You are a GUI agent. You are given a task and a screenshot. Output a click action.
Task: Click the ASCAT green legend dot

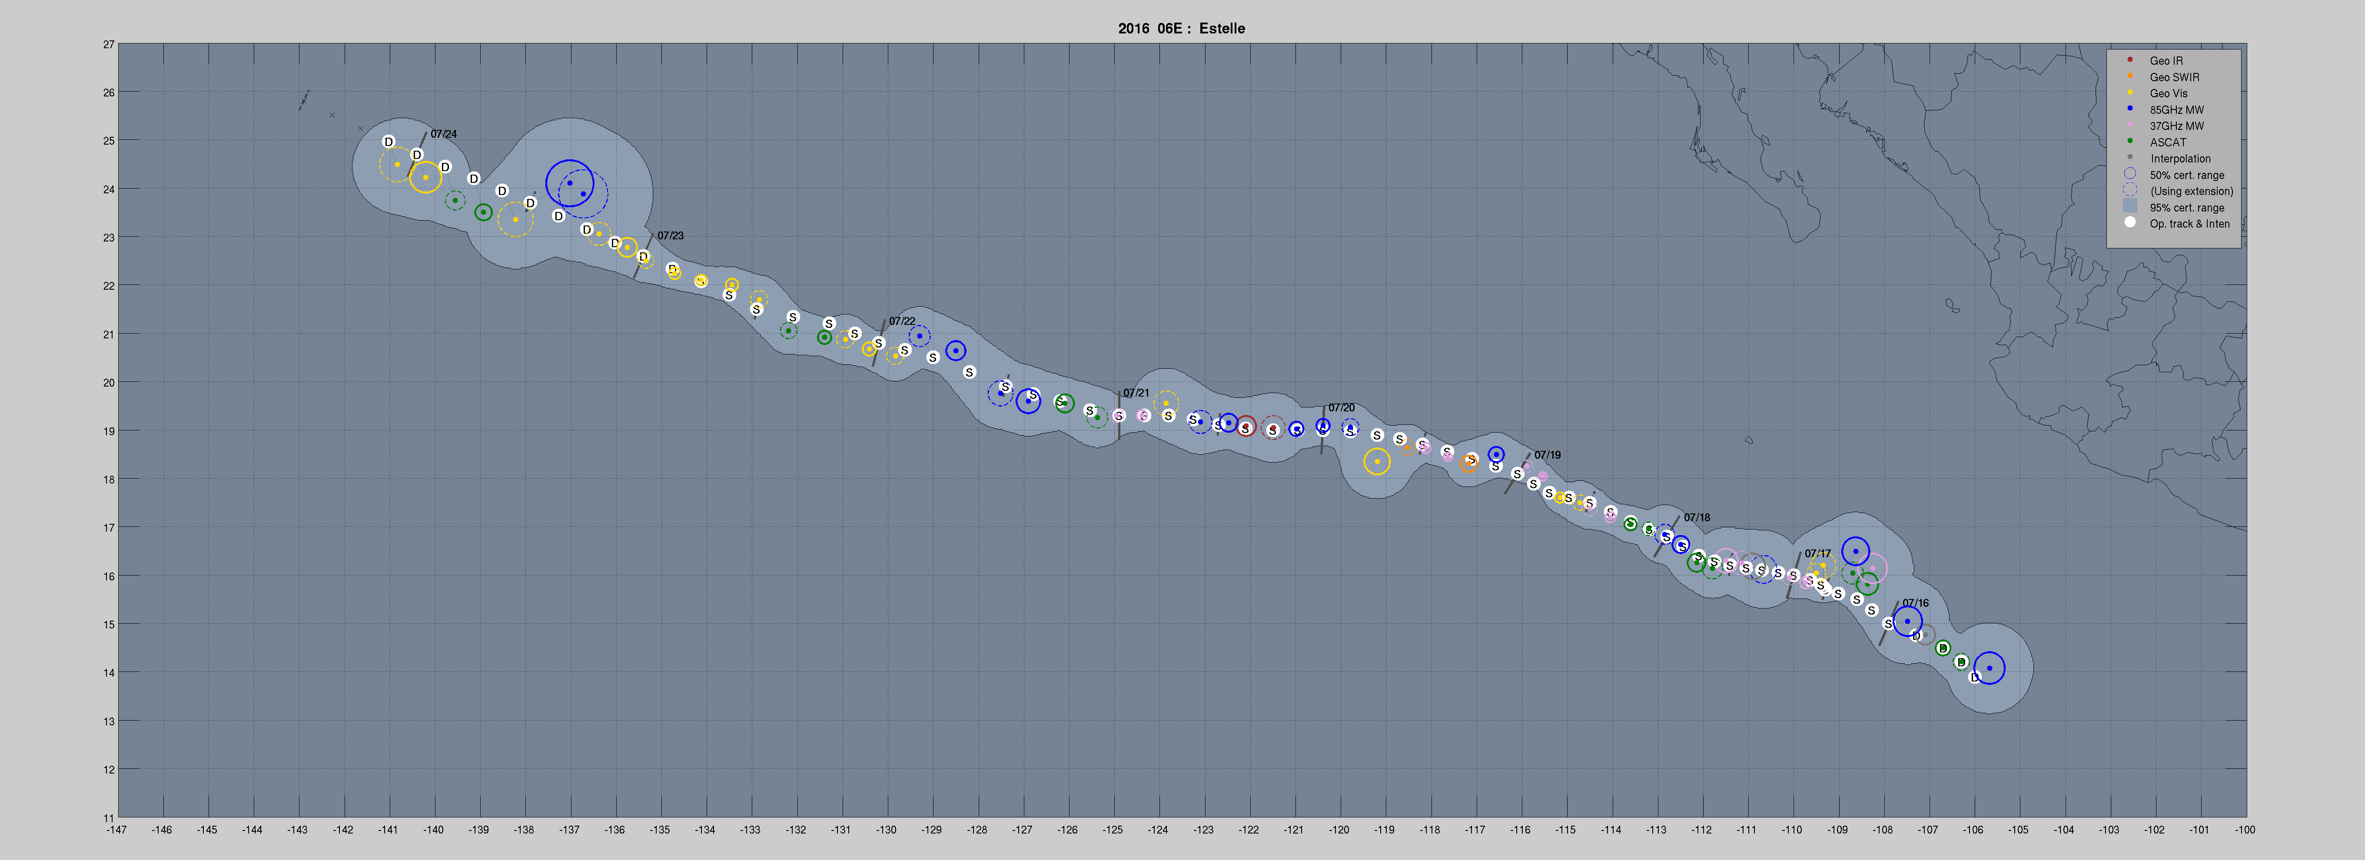click(x=2129, y=141)
